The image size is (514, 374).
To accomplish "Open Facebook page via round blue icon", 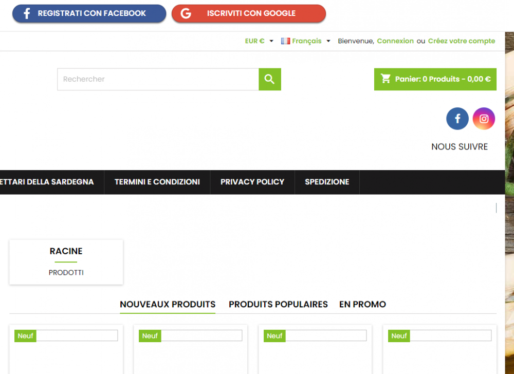I will pos(457,118).
